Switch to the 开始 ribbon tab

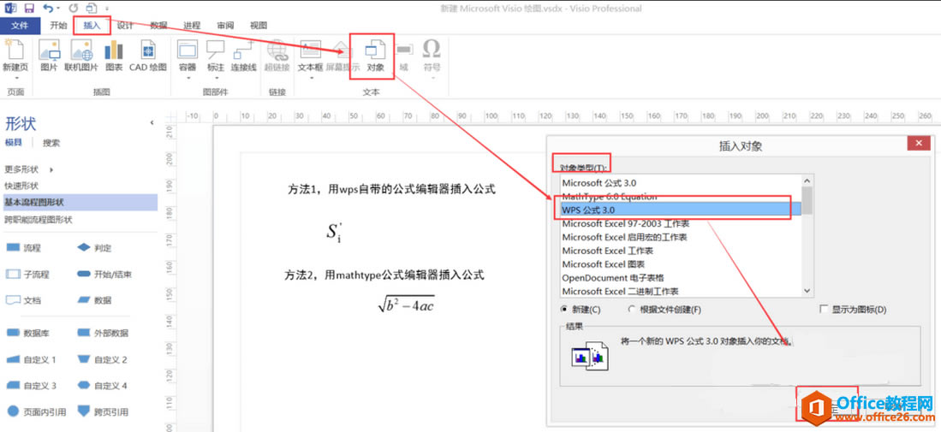click(x=58, y=25)
